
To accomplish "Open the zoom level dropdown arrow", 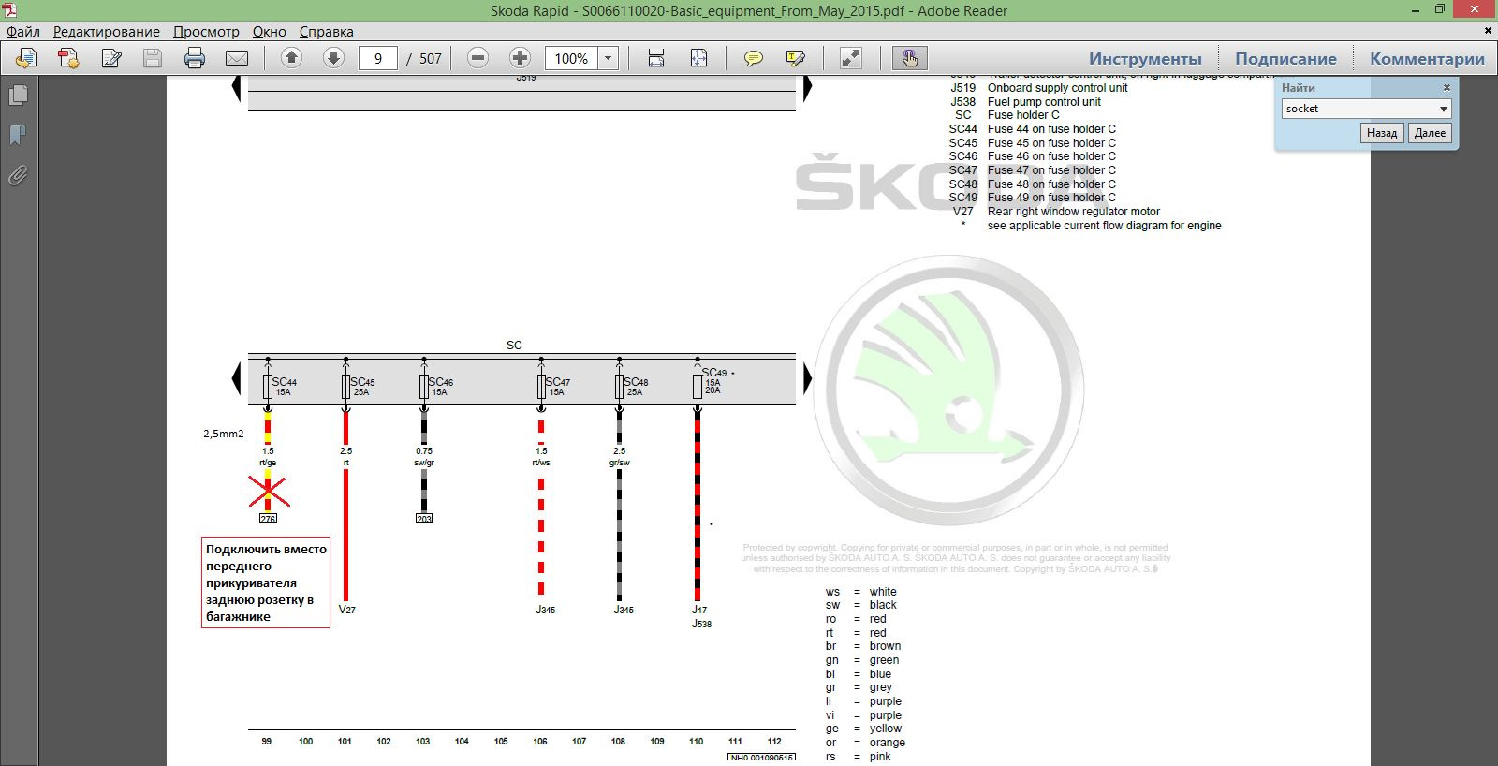I will click(x=608, y=58).
